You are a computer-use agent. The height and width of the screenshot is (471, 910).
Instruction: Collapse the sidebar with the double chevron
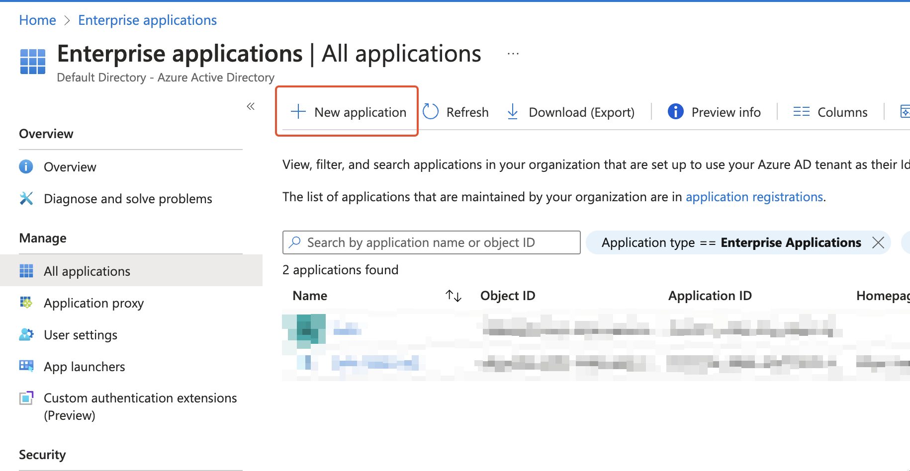coord(251,106)
